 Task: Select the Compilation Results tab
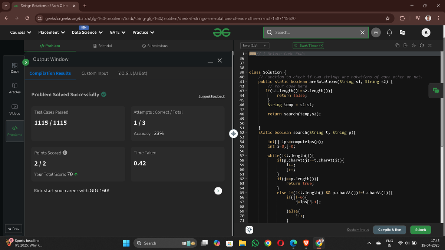pos(50,73)
